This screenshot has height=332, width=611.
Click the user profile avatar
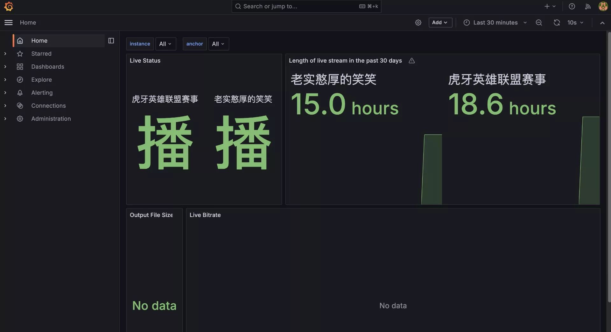pos(603,6)
